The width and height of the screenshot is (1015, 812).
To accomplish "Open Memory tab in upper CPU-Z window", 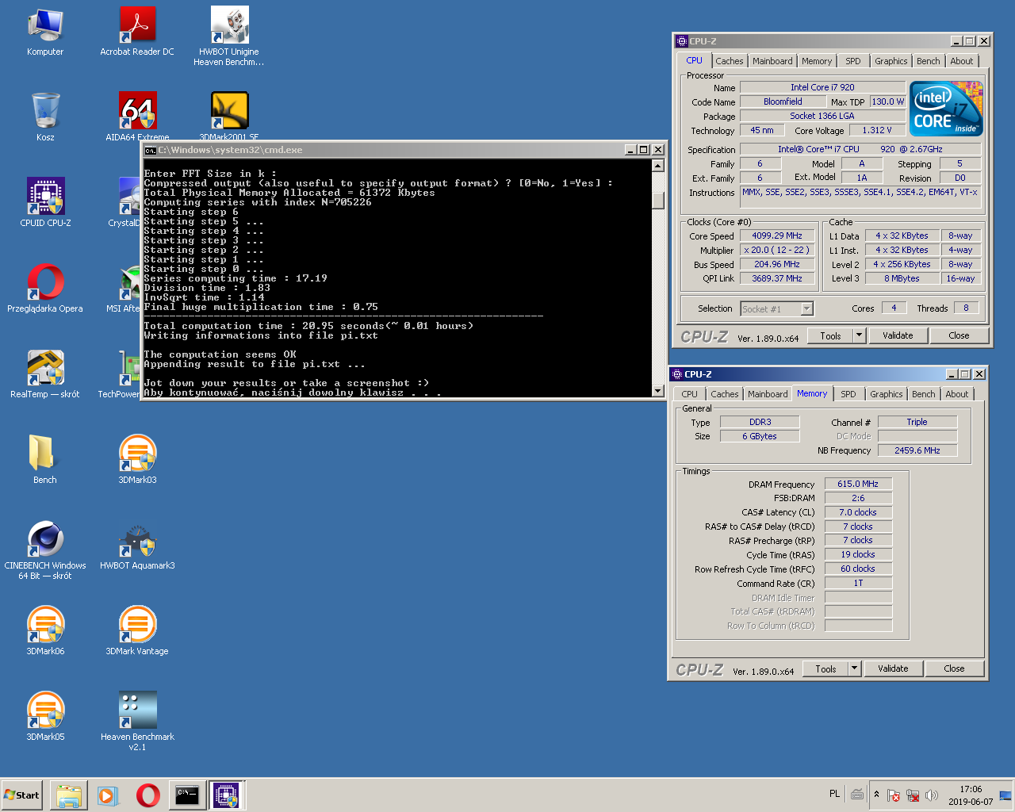I will coord(817,61).
